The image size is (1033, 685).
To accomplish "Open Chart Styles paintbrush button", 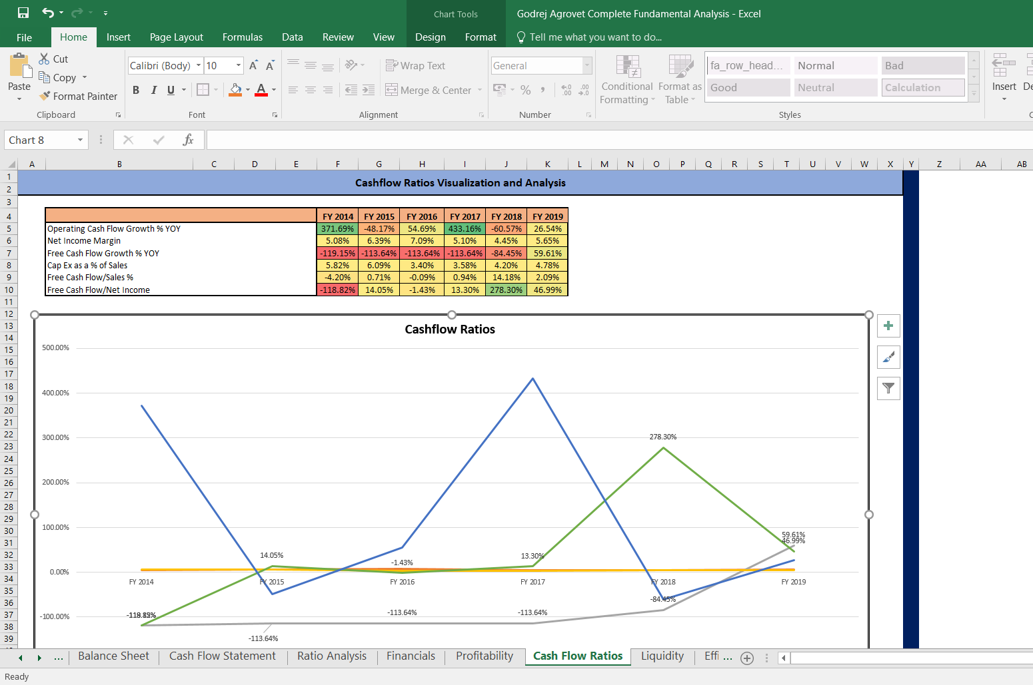I will click(888, 357).
